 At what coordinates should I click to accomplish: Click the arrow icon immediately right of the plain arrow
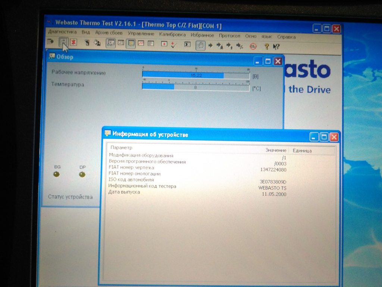click(x=220, y=46)
